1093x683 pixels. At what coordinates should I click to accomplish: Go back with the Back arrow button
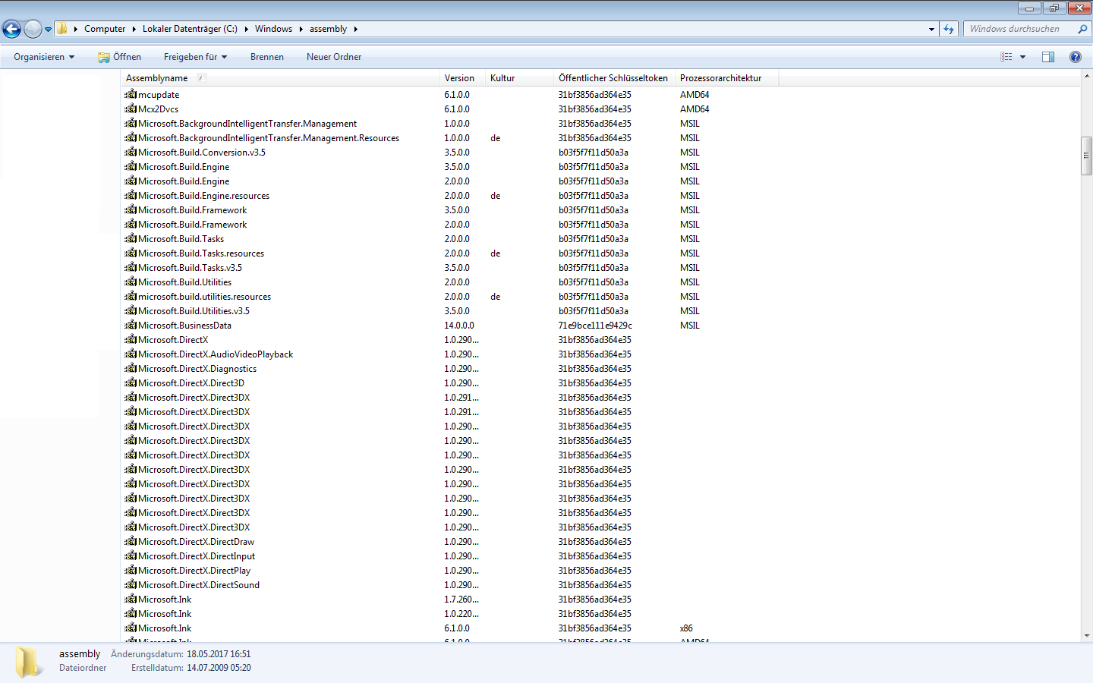[11, 29]
